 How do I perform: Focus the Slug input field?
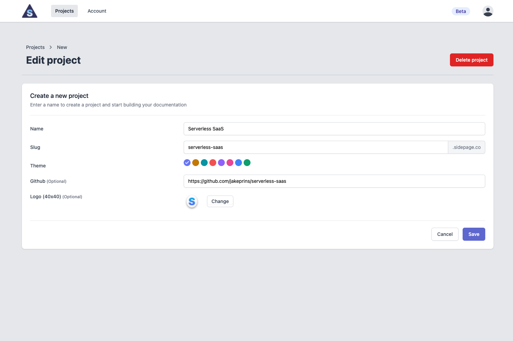[x=316, y=147]
